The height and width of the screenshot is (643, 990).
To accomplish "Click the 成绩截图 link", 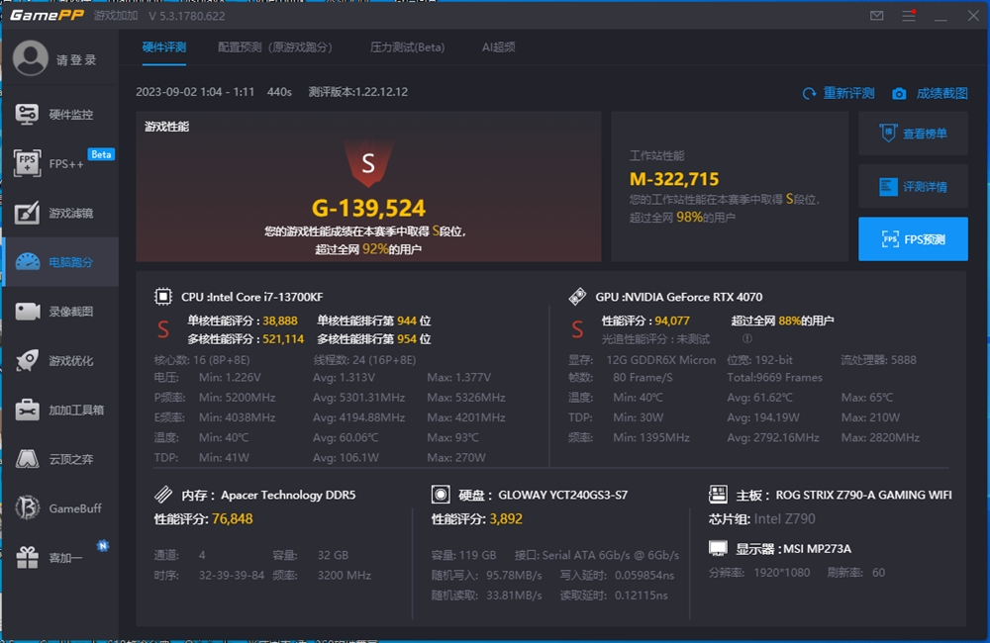I will pos(942,93).
